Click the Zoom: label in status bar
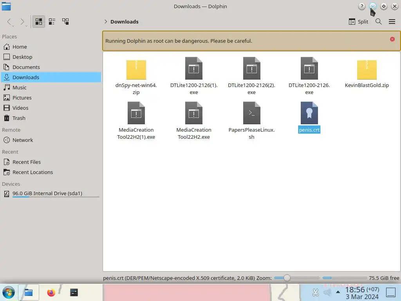401x301 pixels. click(x=264, y=278)
